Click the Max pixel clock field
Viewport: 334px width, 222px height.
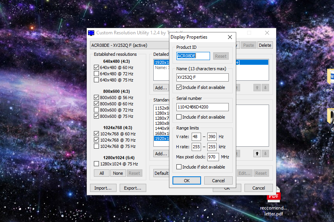213,157
